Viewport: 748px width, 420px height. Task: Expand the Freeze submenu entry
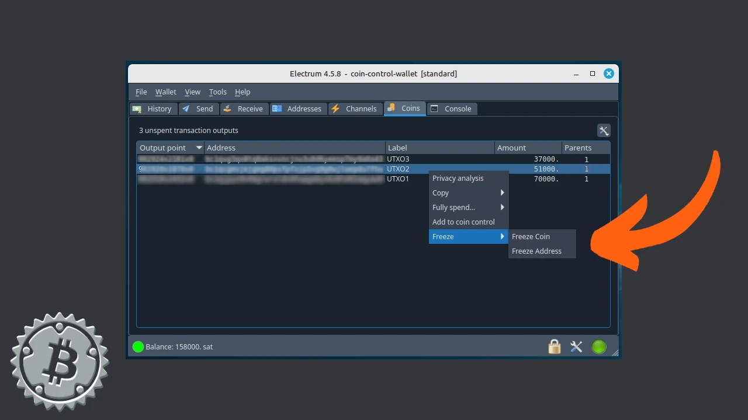pyautogui.click(x=469, y=237)
